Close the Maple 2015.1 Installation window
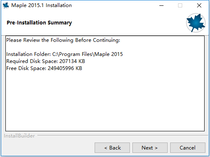210x157 pixels. pyautogui.click(x=199, y=5)
